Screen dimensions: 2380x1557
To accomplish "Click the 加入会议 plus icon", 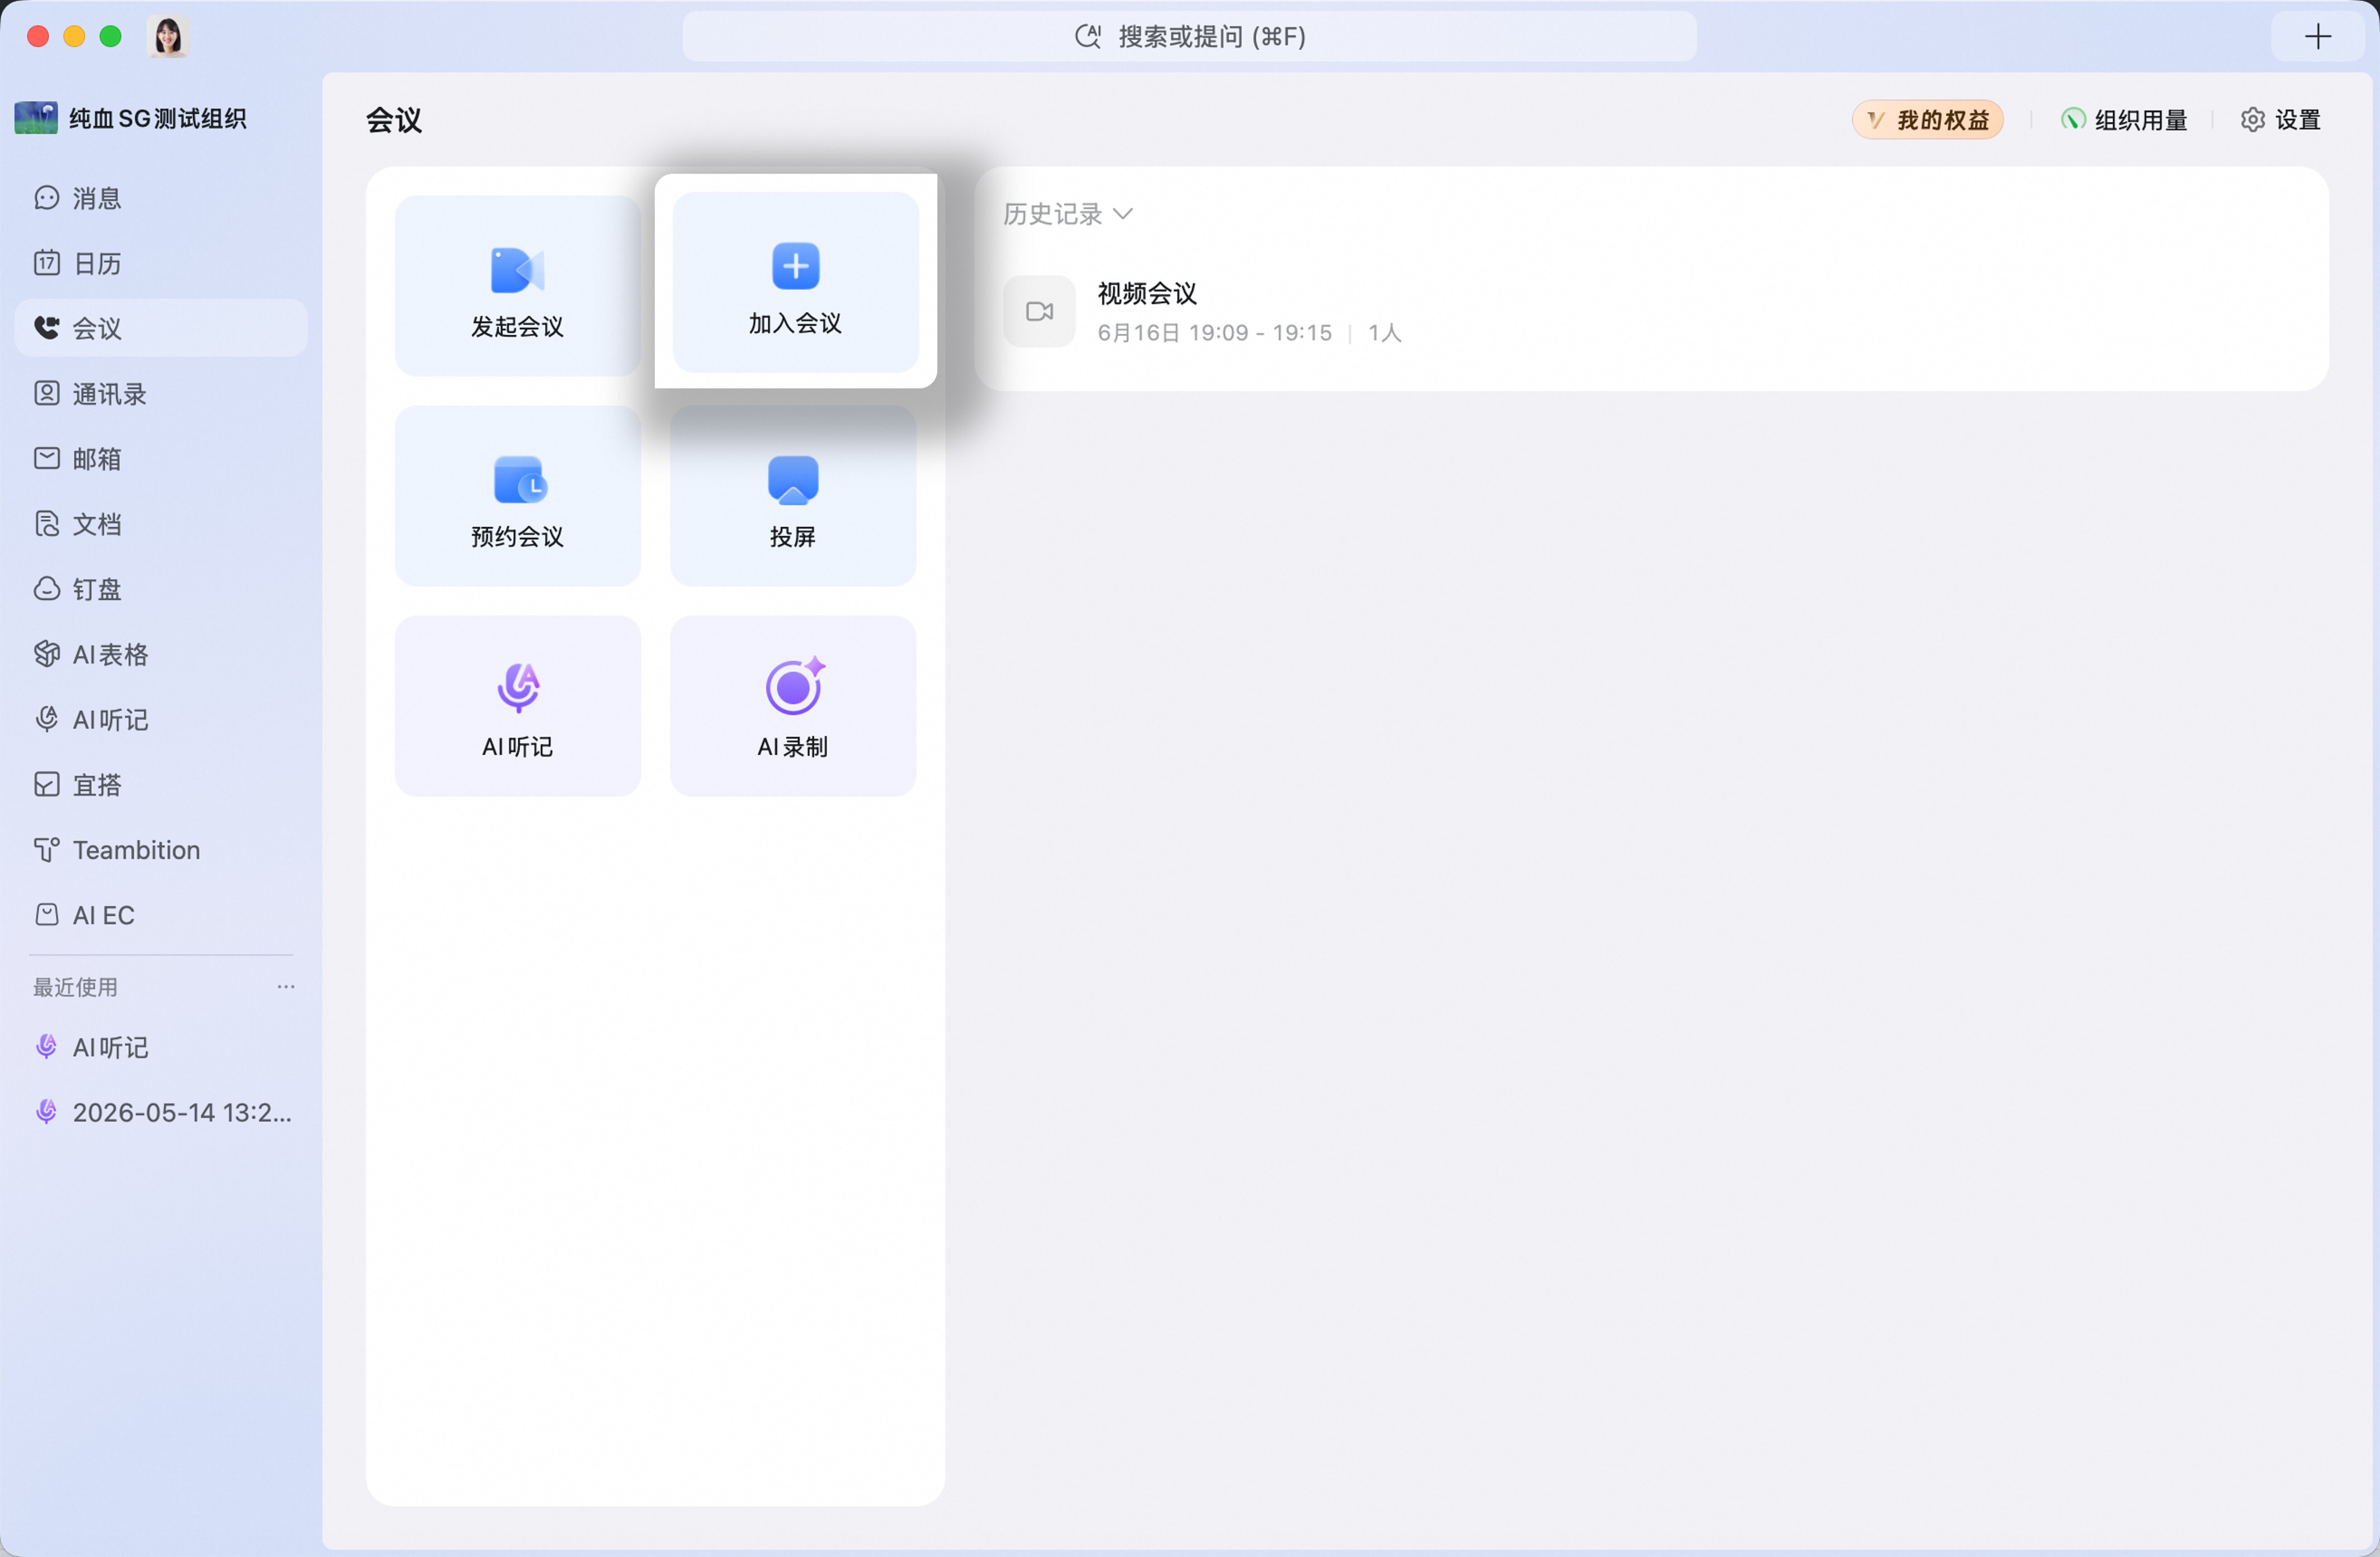I will [x=795, y=266].
